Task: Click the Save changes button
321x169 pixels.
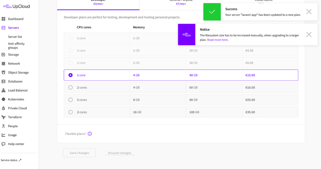Action: [x=79, y=153]
